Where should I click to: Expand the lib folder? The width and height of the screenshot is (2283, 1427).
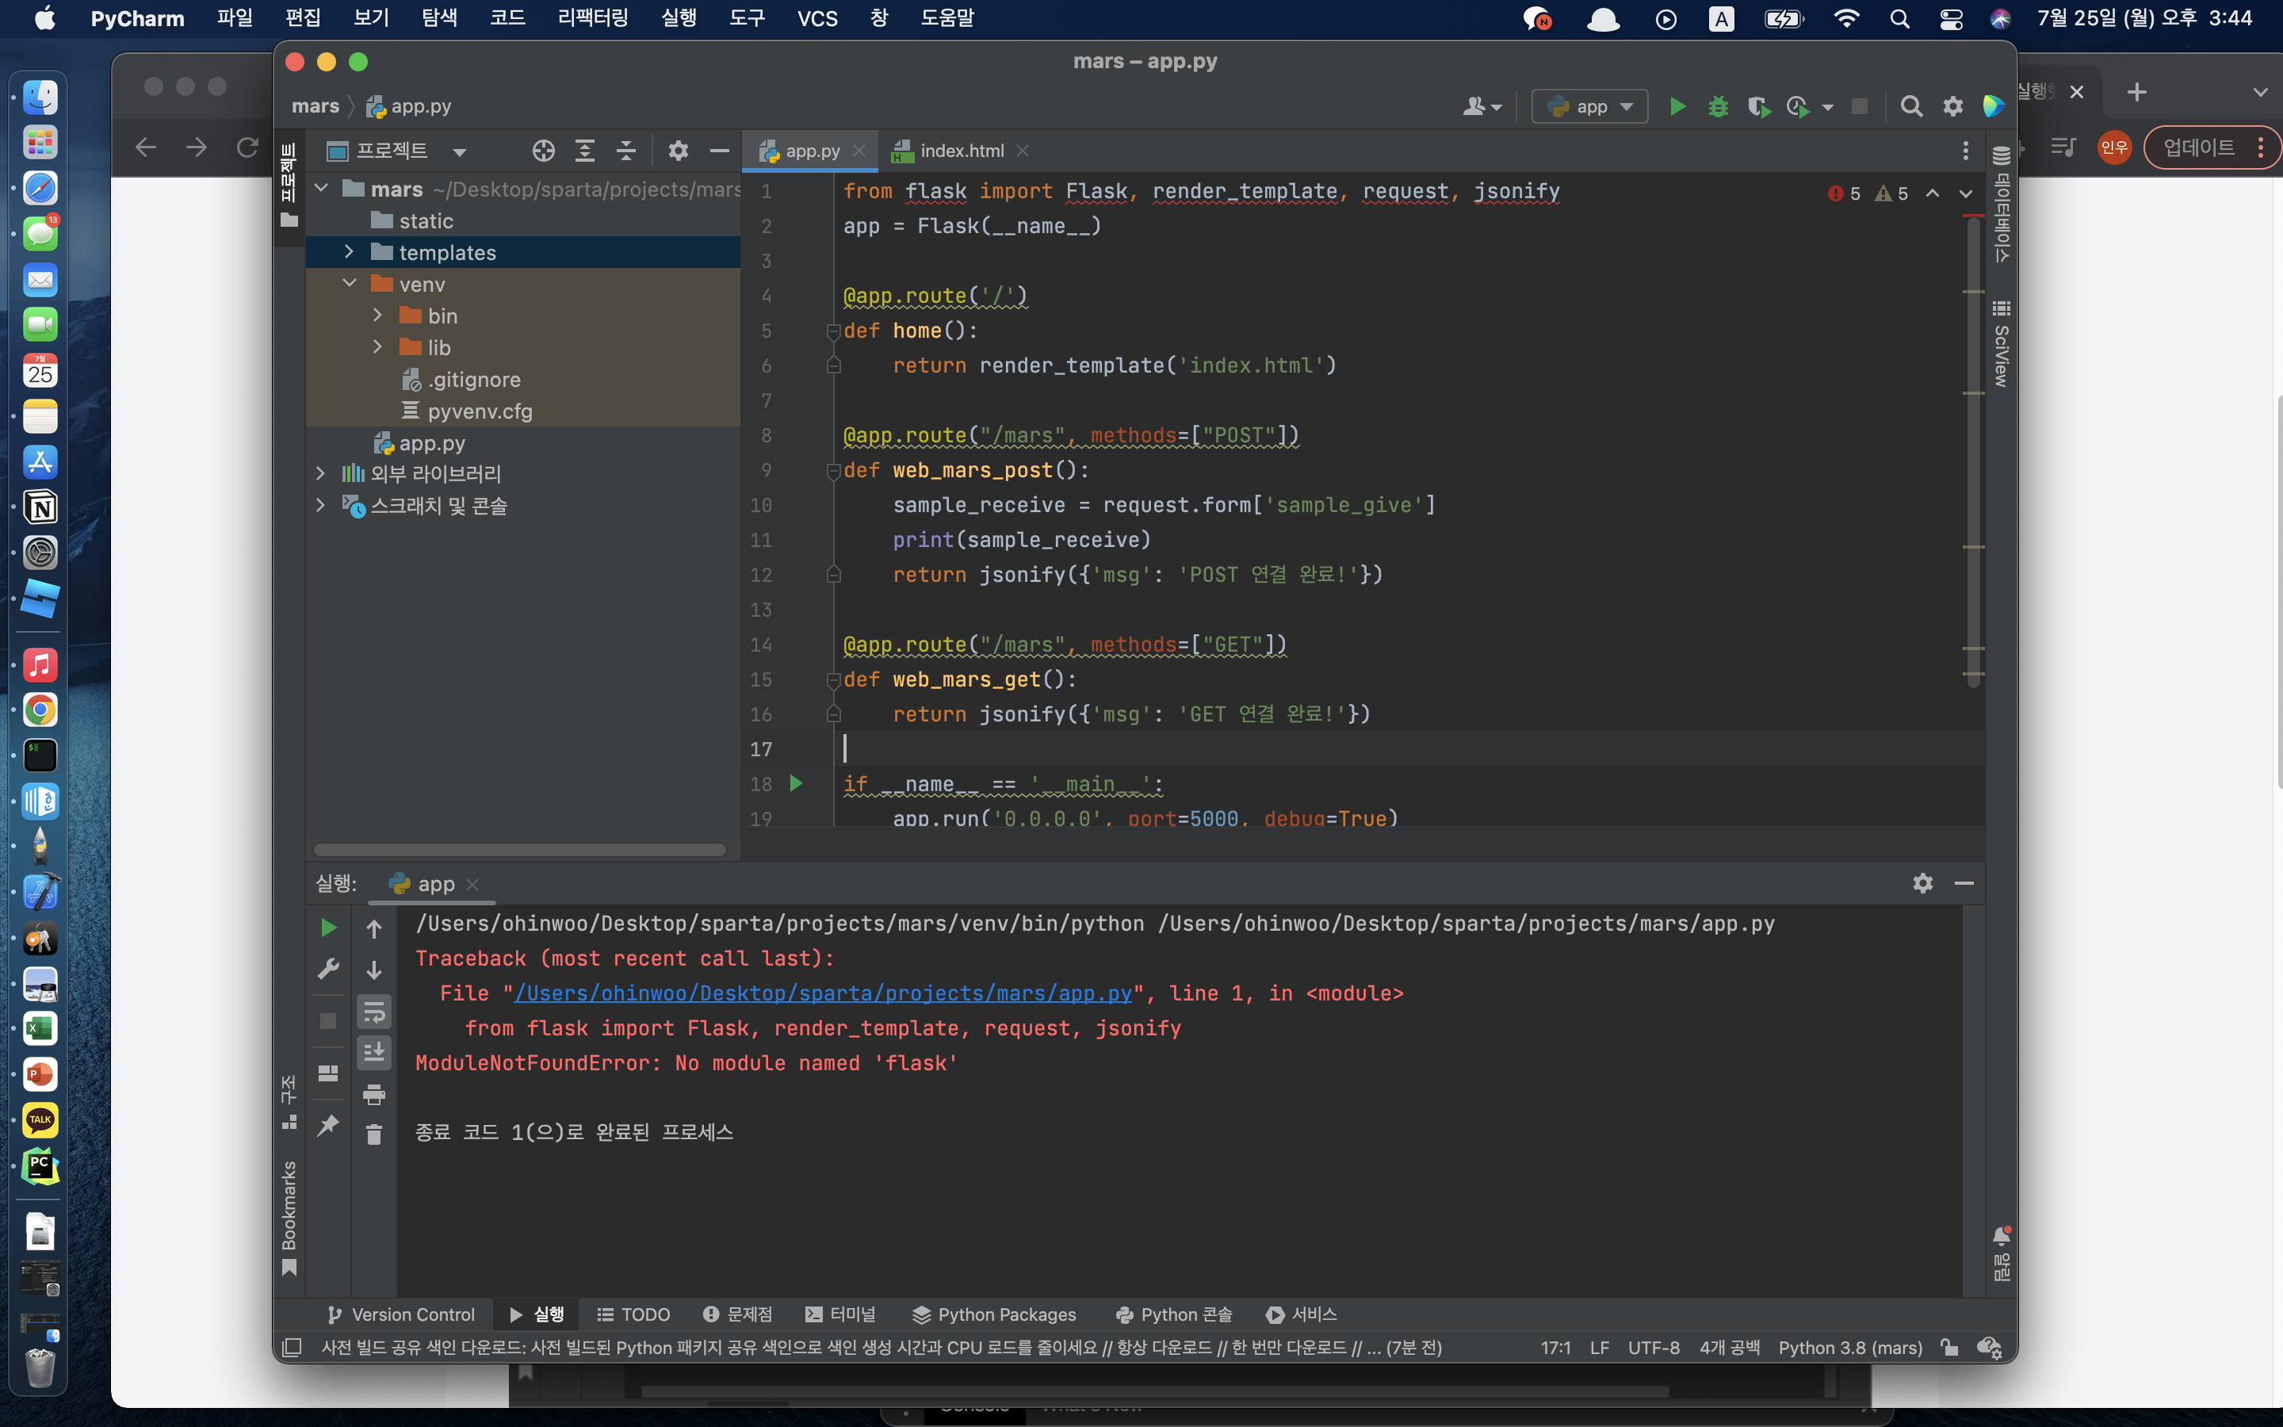click(377, 347)
